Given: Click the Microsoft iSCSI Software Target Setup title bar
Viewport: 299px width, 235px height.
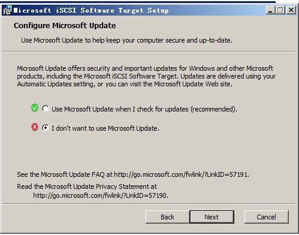Looking at the screenshot, I should pyautogui.click(x=91, y=10).
